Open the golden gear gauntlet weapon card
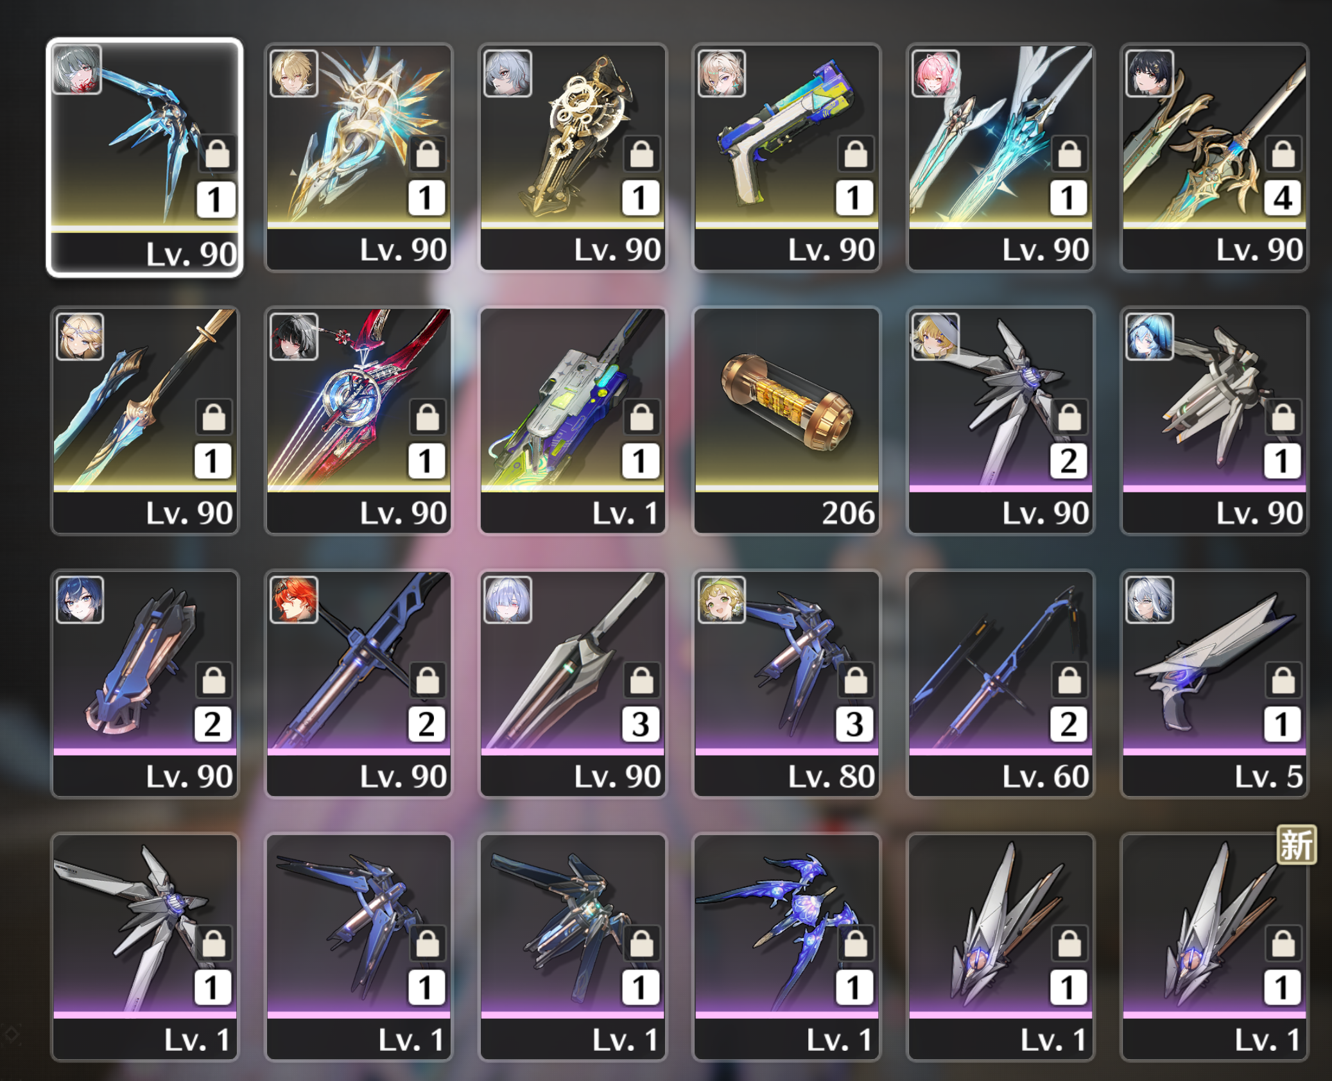 click(x=573, y=157)
